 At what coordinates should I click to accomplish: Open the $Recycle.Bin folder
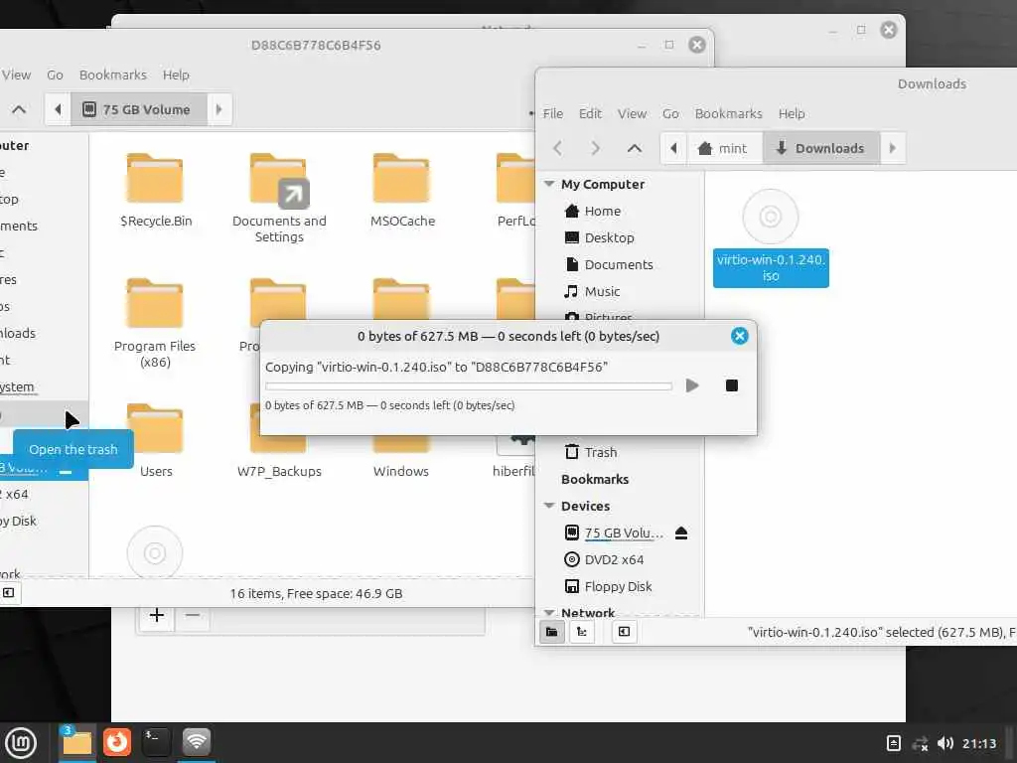155,190
